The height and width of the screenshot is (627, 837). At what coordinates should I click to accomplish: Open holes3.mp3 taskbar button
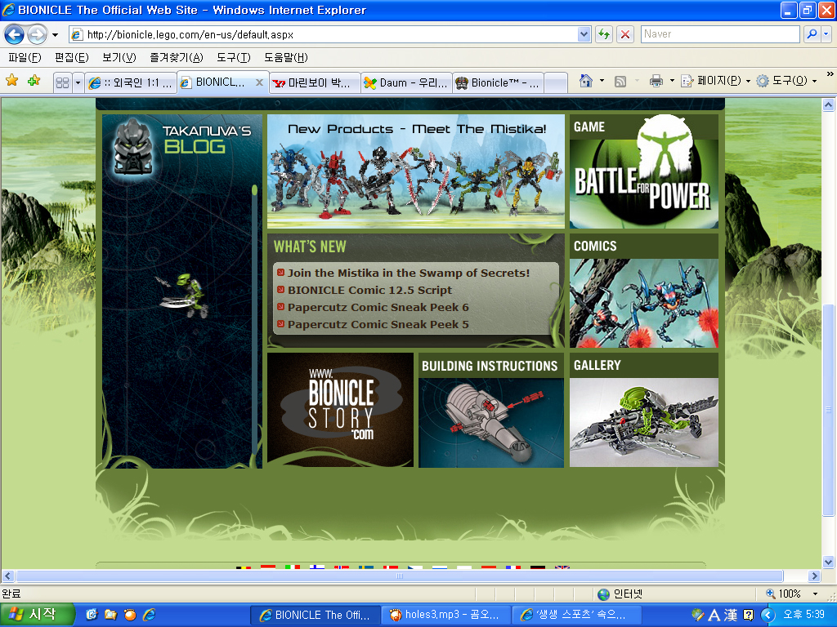[x=445, y=615]
